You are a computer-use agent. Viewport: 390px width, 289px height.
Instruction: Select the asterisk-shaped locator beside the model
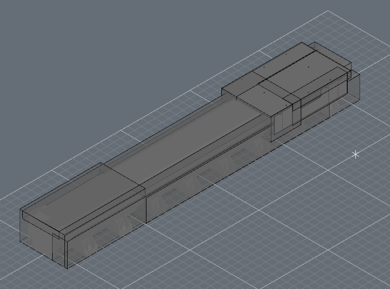pyautogui.click(x=356, y=154)
